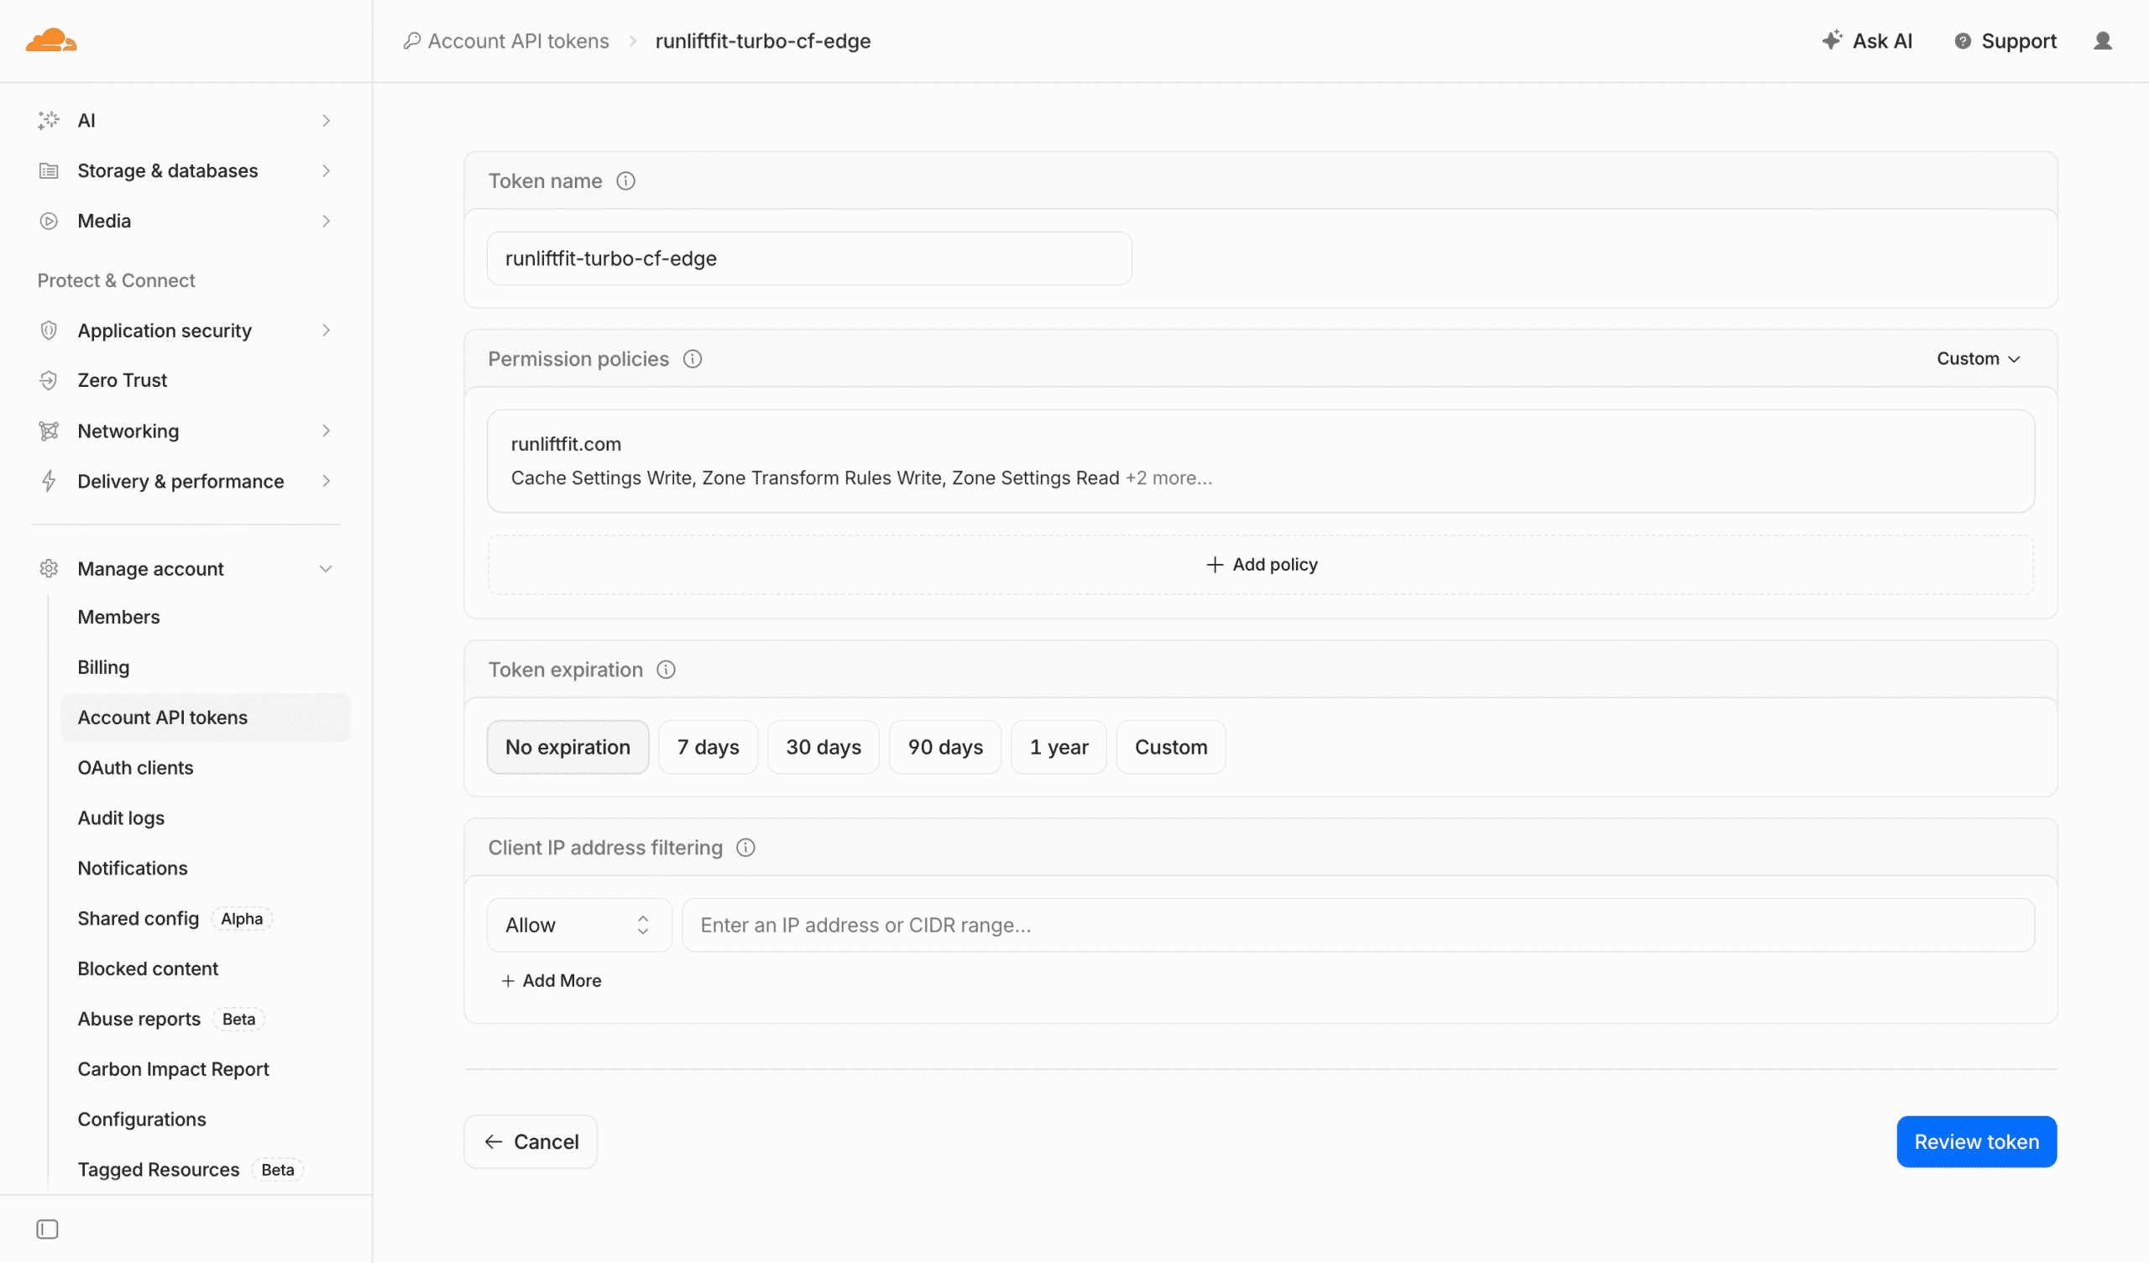2149x1263 pixels.
Task: Expand Storage & databases chevron
Action: pos(326,170)
